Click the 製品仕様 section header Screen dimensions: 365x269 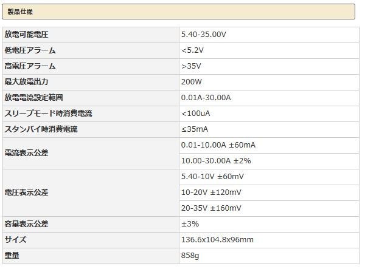tap(21, 12)
